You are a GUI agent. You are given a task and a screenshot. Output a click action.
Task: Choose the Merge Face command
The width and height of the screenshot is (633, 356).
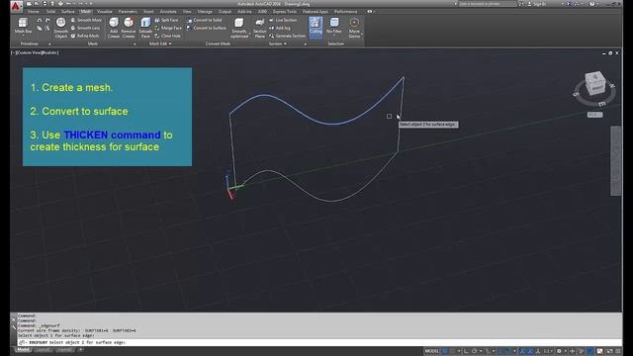pos(168,28)
